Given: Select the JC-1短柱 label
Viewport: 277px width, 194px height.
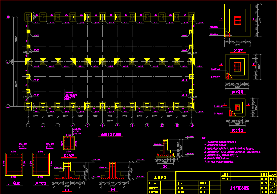Looking at the screenshot, I should pos(14,183).
